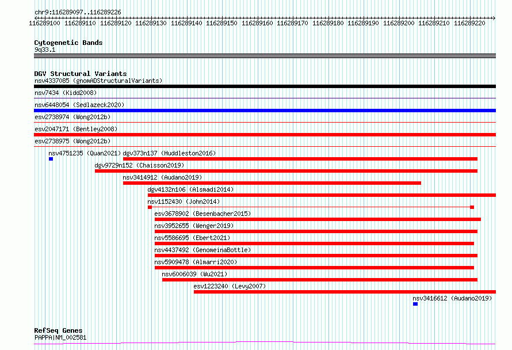This screenshot has height=350, width=512.
Task: Click the nsv4751235 (Quan2021) label
Action: click(x=85, y=153)
